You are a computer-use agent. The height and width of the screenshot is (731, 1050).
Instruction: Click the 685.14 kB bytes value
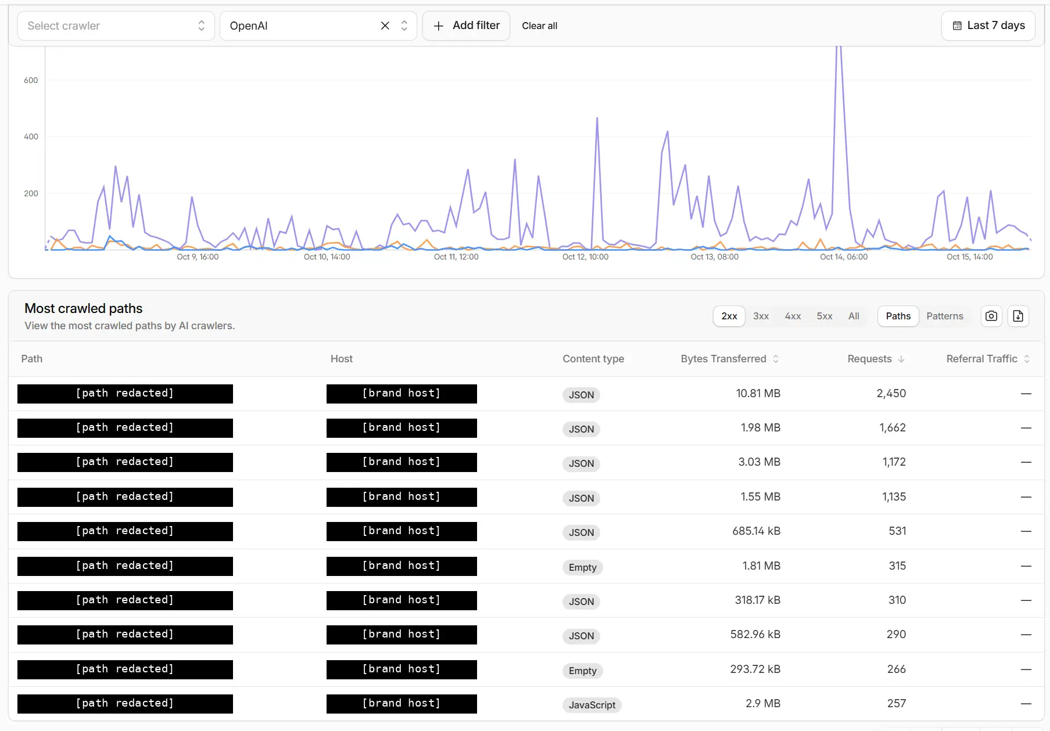coord(757,531)
